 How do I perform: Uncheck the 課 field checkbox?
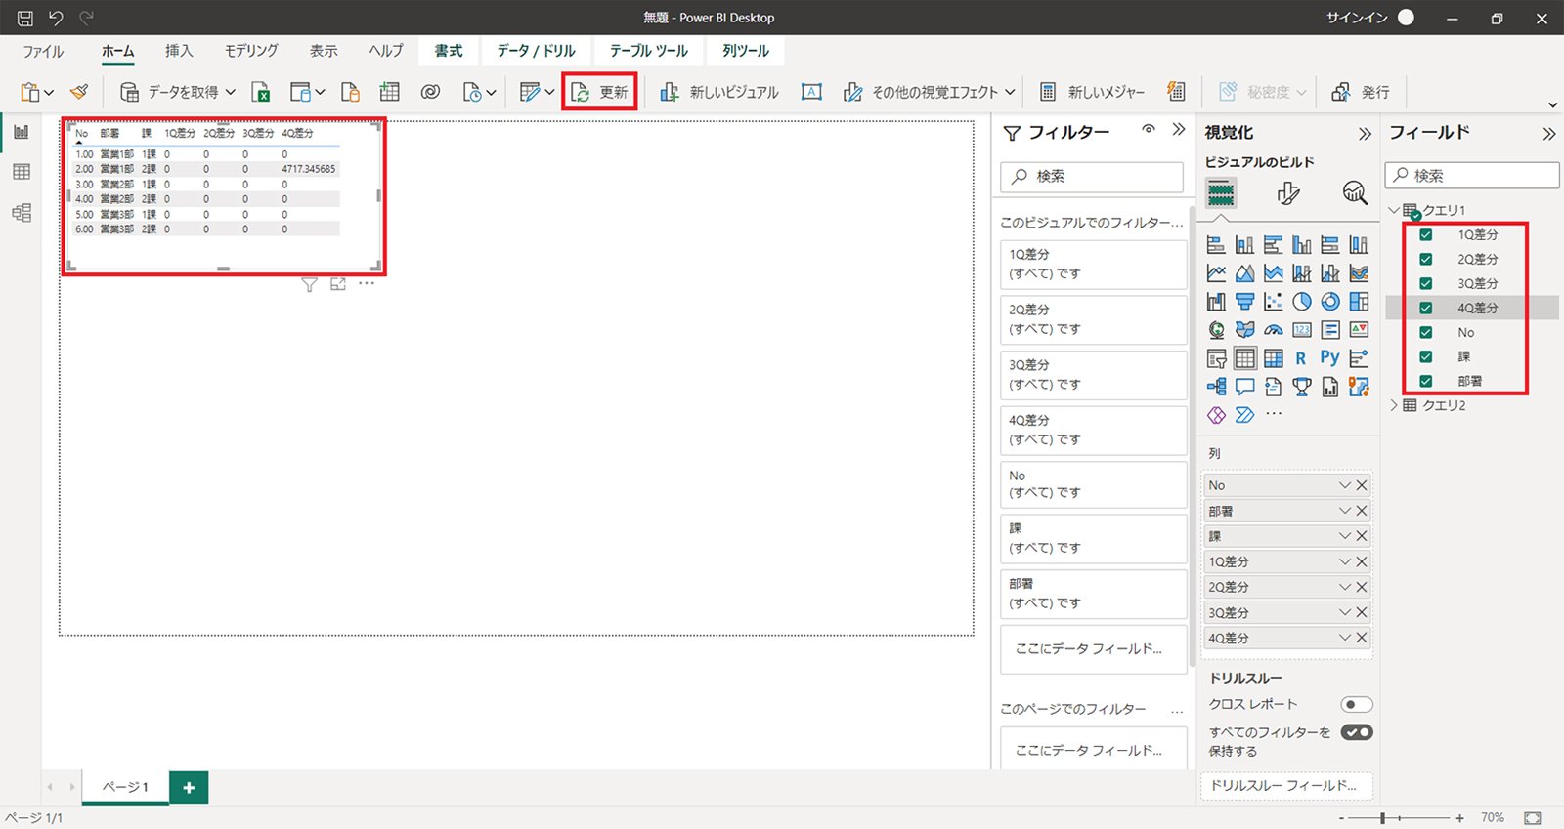(1426, 356)
